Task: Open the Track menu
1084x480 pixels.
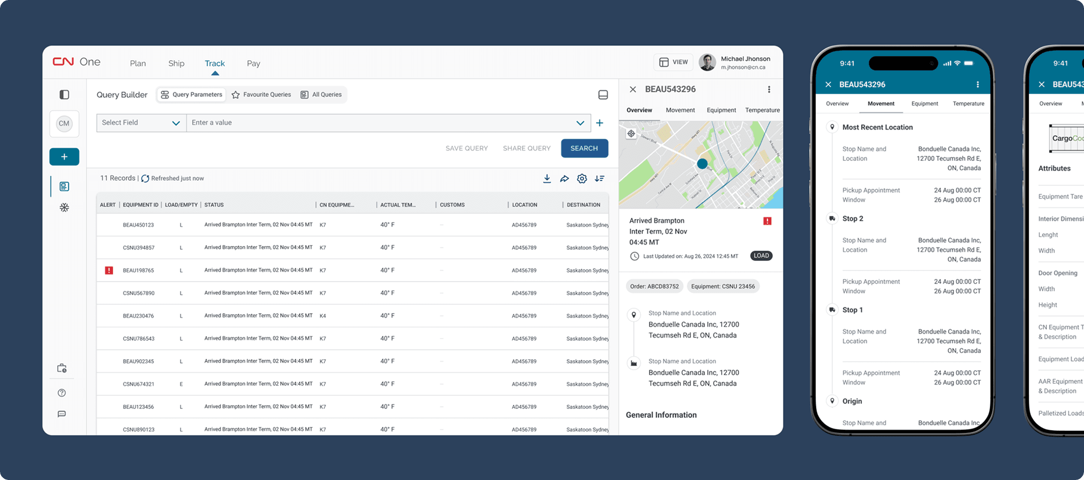Action: (x=215, y=63)
